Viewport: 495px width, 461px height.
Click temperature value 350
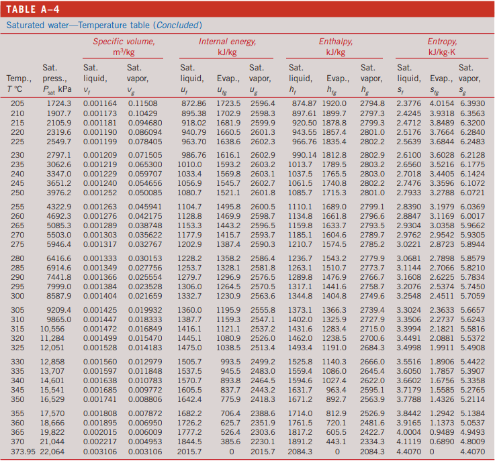coord(17,399)
